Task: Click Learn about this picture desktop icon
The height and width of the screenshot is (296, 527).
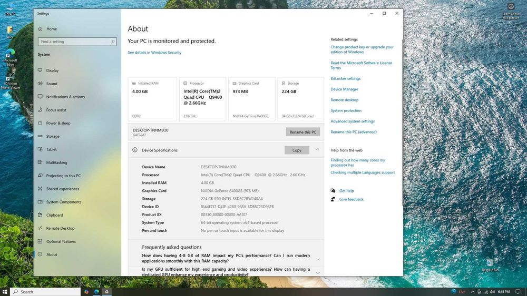Action: [x=511, y=11]
